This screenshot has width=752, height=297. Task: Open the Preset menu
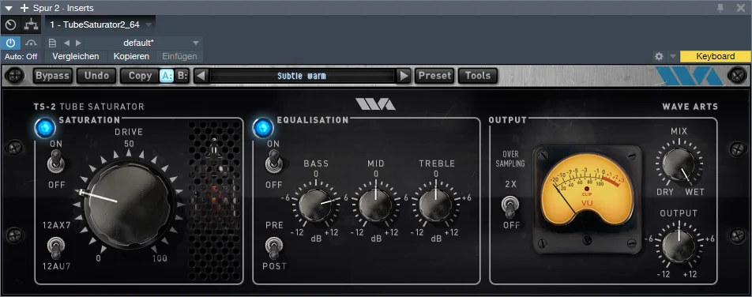434,76
